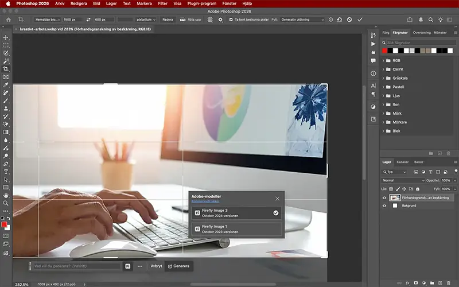Click the Radera button

(x=168, y=20)
